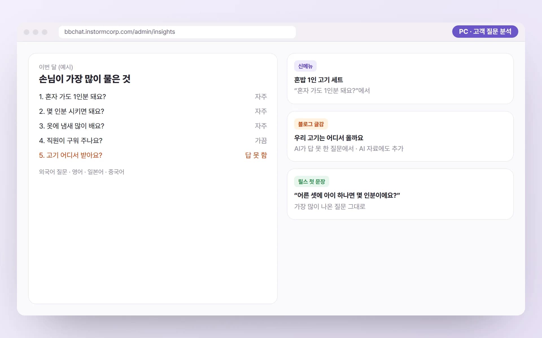Image resolution: width=542 pixels, height=338 pixels.
Task: Click the '이번 달 (예시)' caption
Action: tap(56, 67)
